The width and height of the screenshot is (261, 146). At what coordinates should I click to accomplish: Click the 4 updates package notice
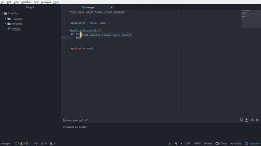(252, 144)
